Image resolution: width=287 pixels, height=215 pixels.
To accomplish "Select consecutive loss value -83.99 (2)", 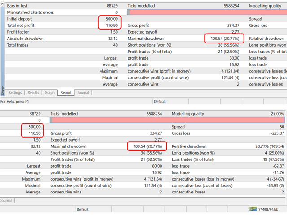I will click(x=275, y=185).
